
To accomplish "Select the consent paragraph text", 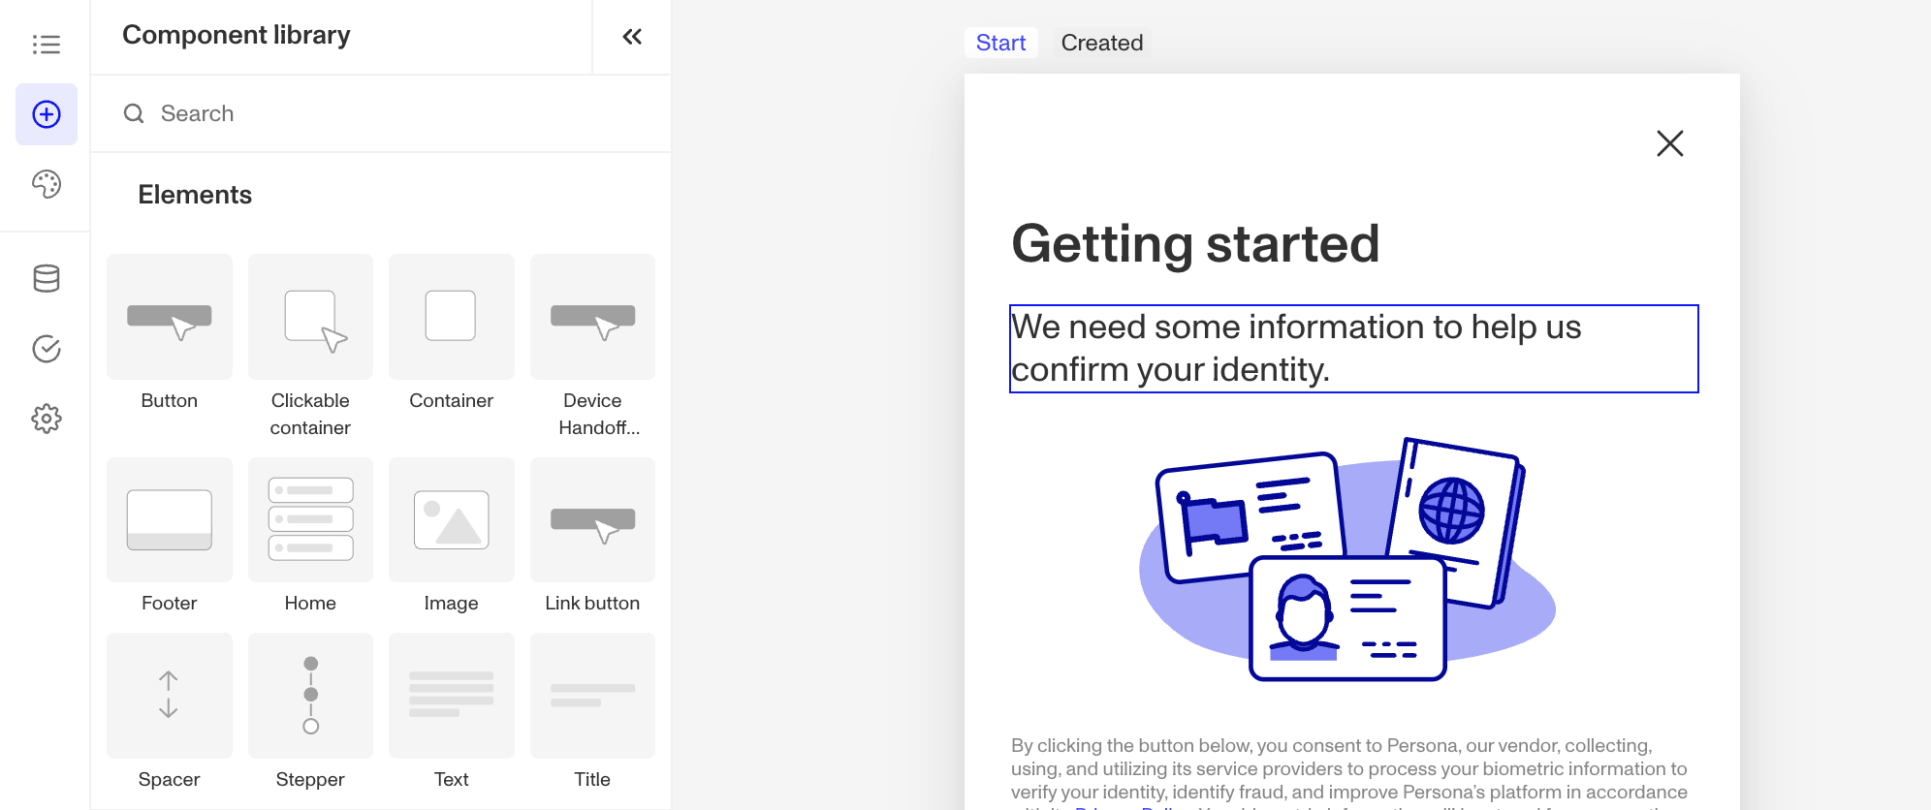I will 1350,772.
